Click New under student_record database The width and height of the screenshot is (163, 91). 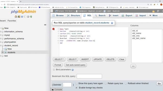[10, 49]
